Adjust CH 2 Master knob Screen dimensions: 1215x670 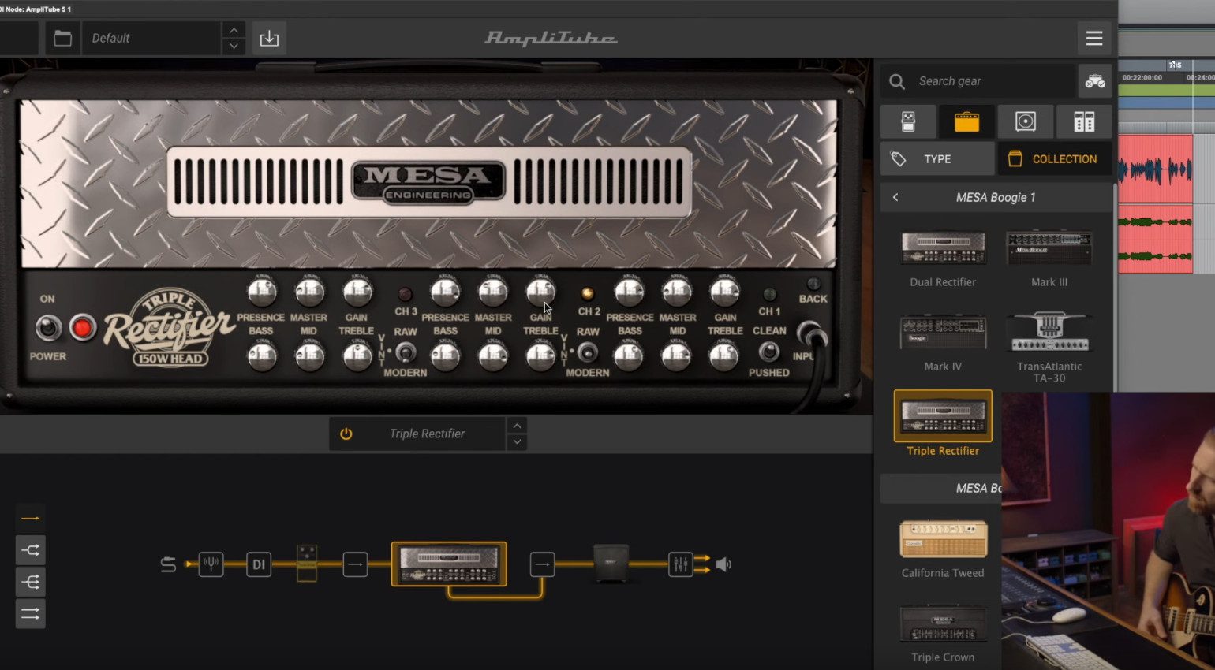[493, 292]
